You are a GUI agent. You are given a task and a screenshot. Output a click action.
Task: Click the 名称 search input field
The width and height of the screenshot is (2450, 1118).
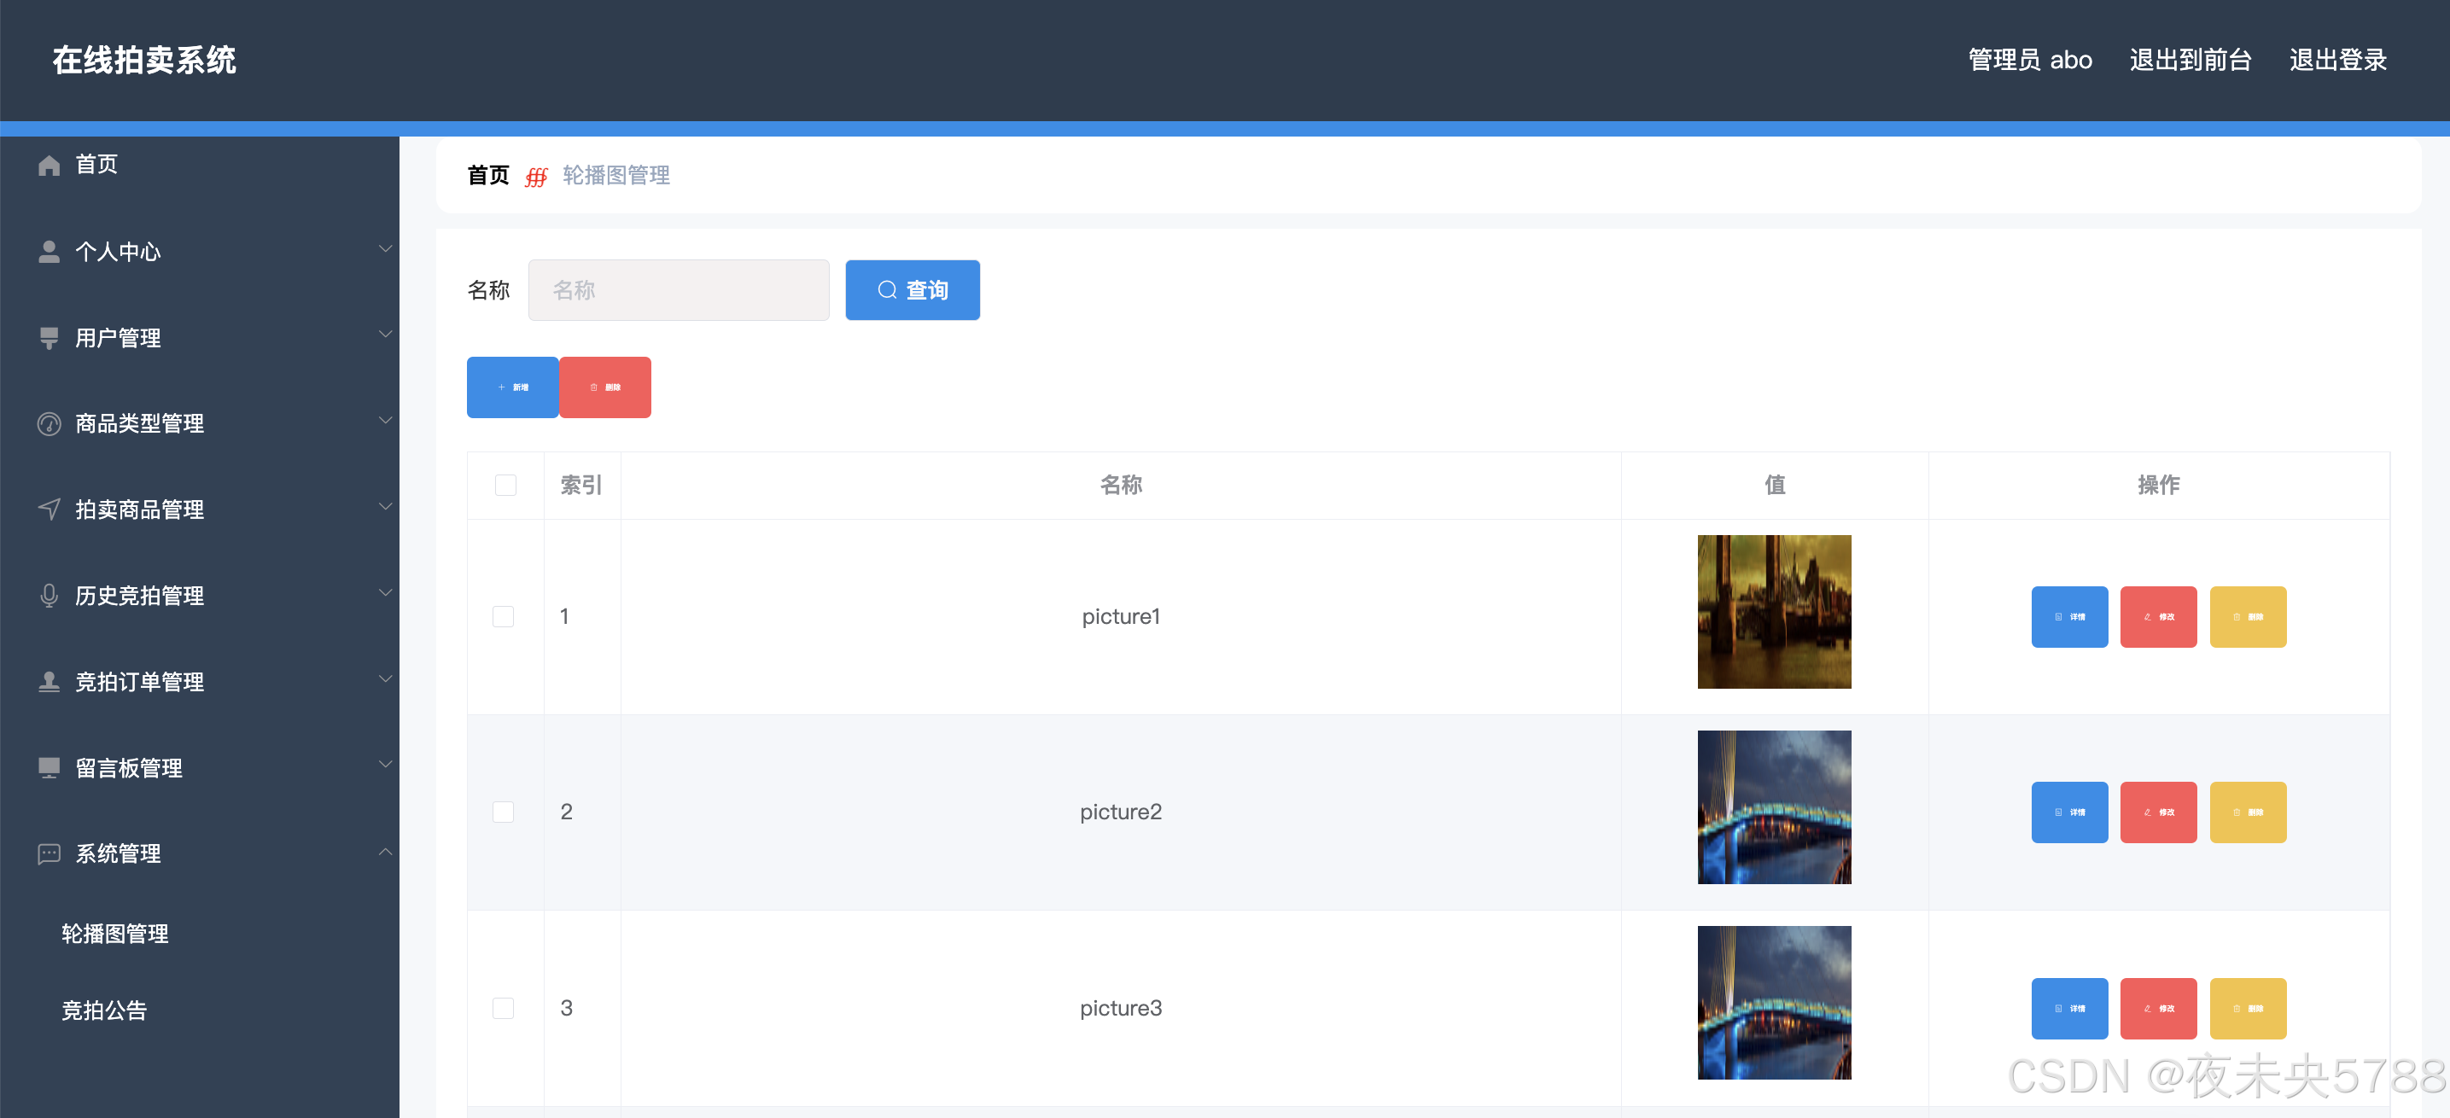pos(678,290)
